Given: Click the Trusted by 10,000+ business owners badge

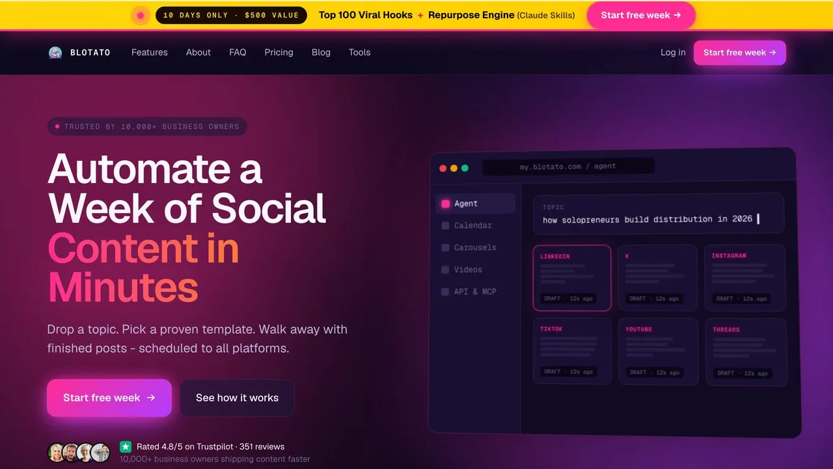Looking at the screenshot, I should [147, 126].
